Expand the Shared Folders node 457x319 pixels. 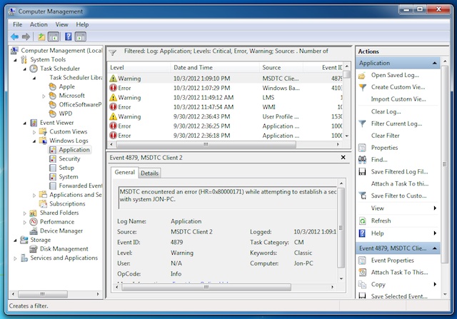(x=25, y=213)
